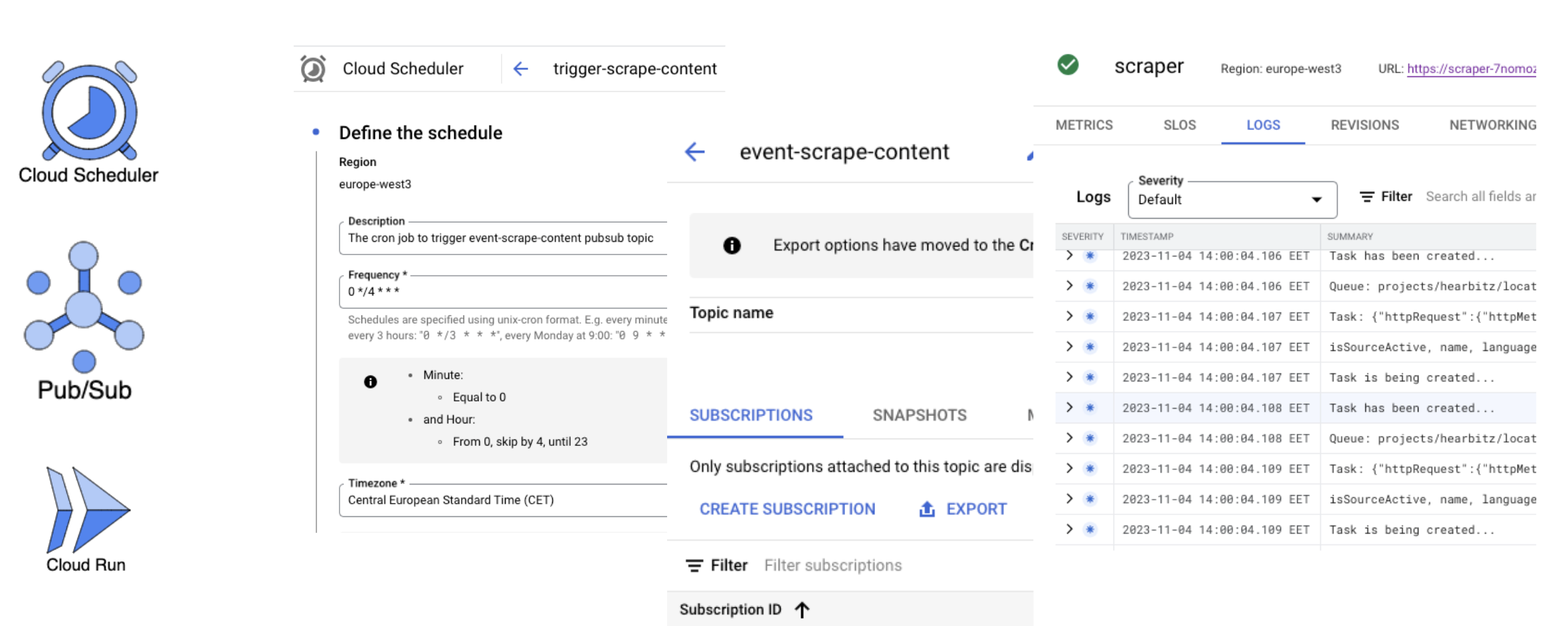Expand the 14:00:04.109 isSourceActive log entry
This screenshot has width=1568, height=626.
pyautogui.click(x=1069, y=499)
